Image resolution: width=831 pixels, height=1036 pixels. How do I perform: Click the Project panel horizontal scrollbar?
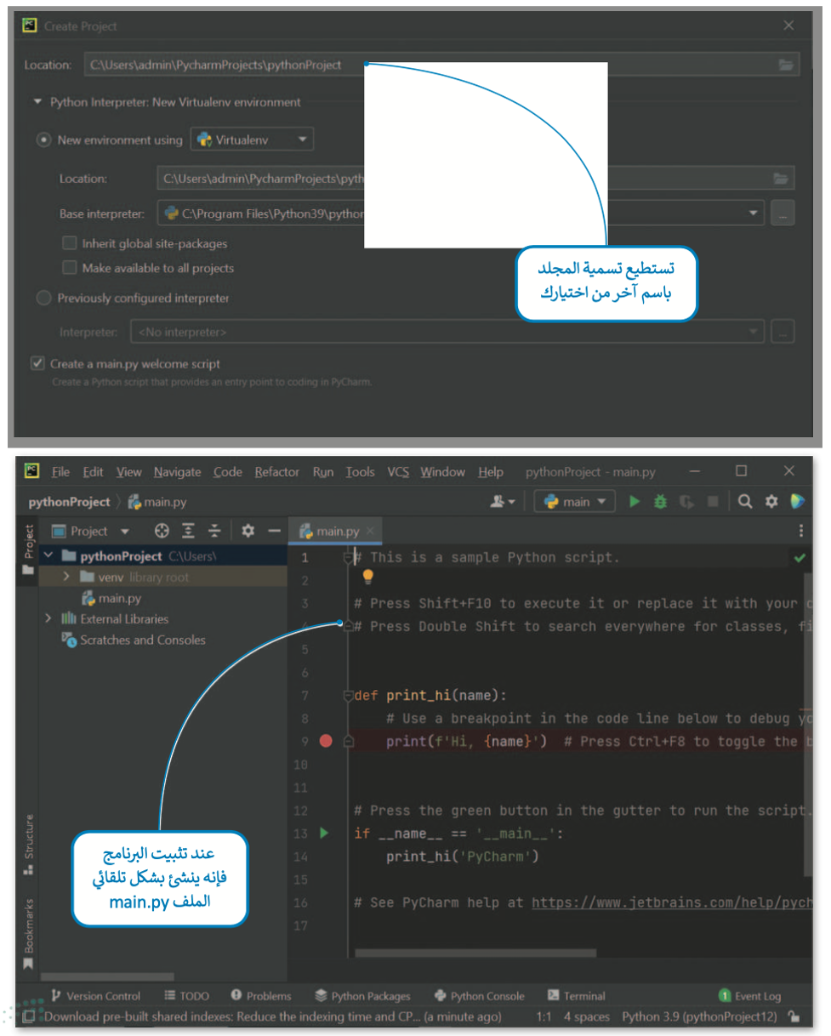coord(106,976)
